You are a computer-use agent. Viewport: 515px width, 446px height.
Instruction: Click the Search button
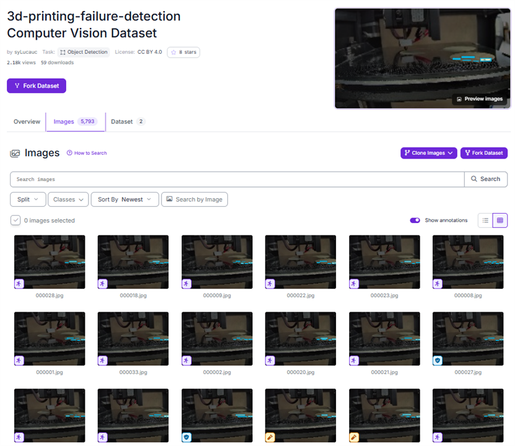point(486,179)
